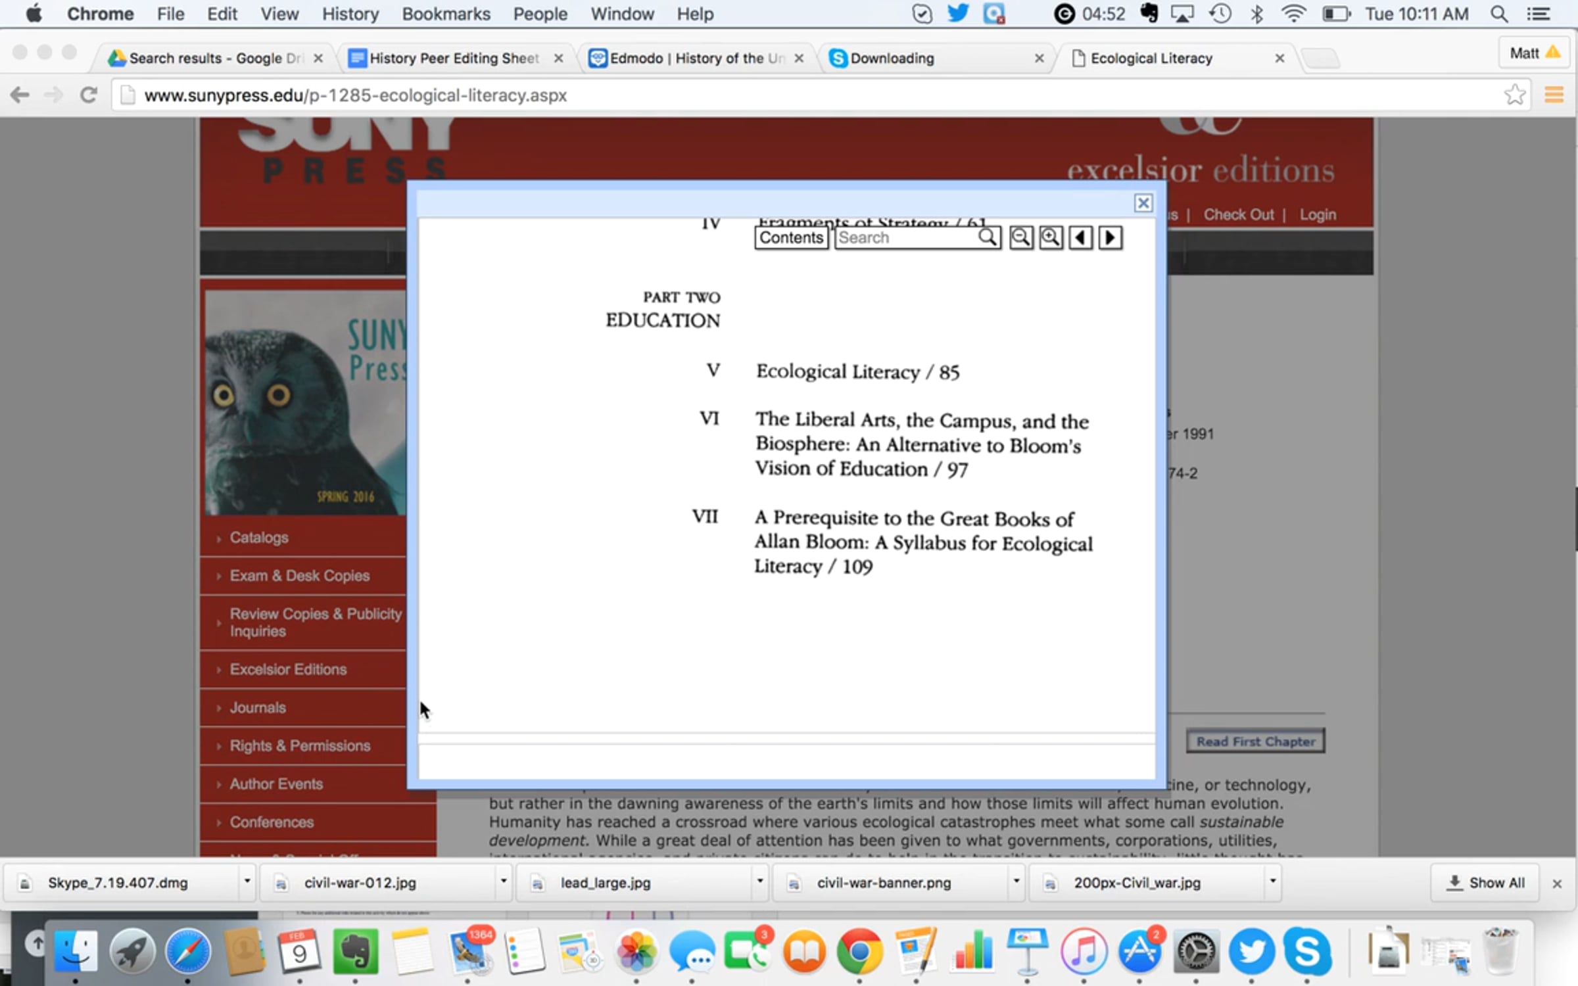The image size is (1578, 986).
Task: Click the search magnifier in viewer search box
Action: pyautogui.click(x=987, y=237)
